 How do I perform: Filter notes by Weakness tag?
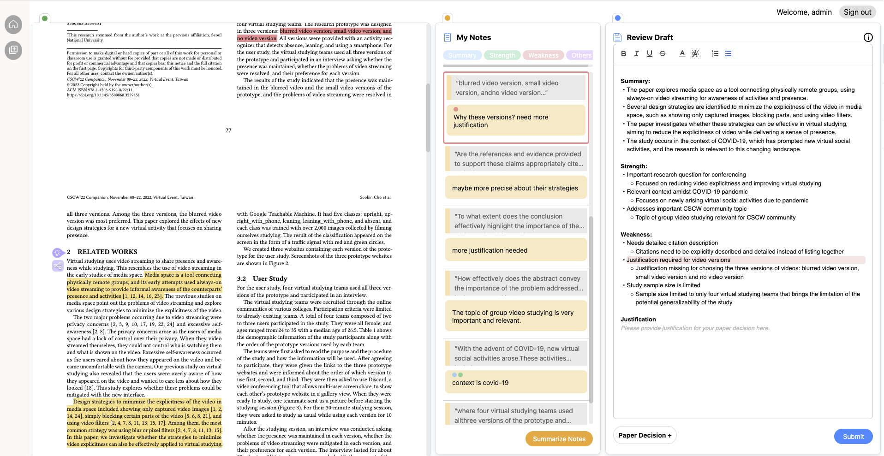click(x=543, y=55)
